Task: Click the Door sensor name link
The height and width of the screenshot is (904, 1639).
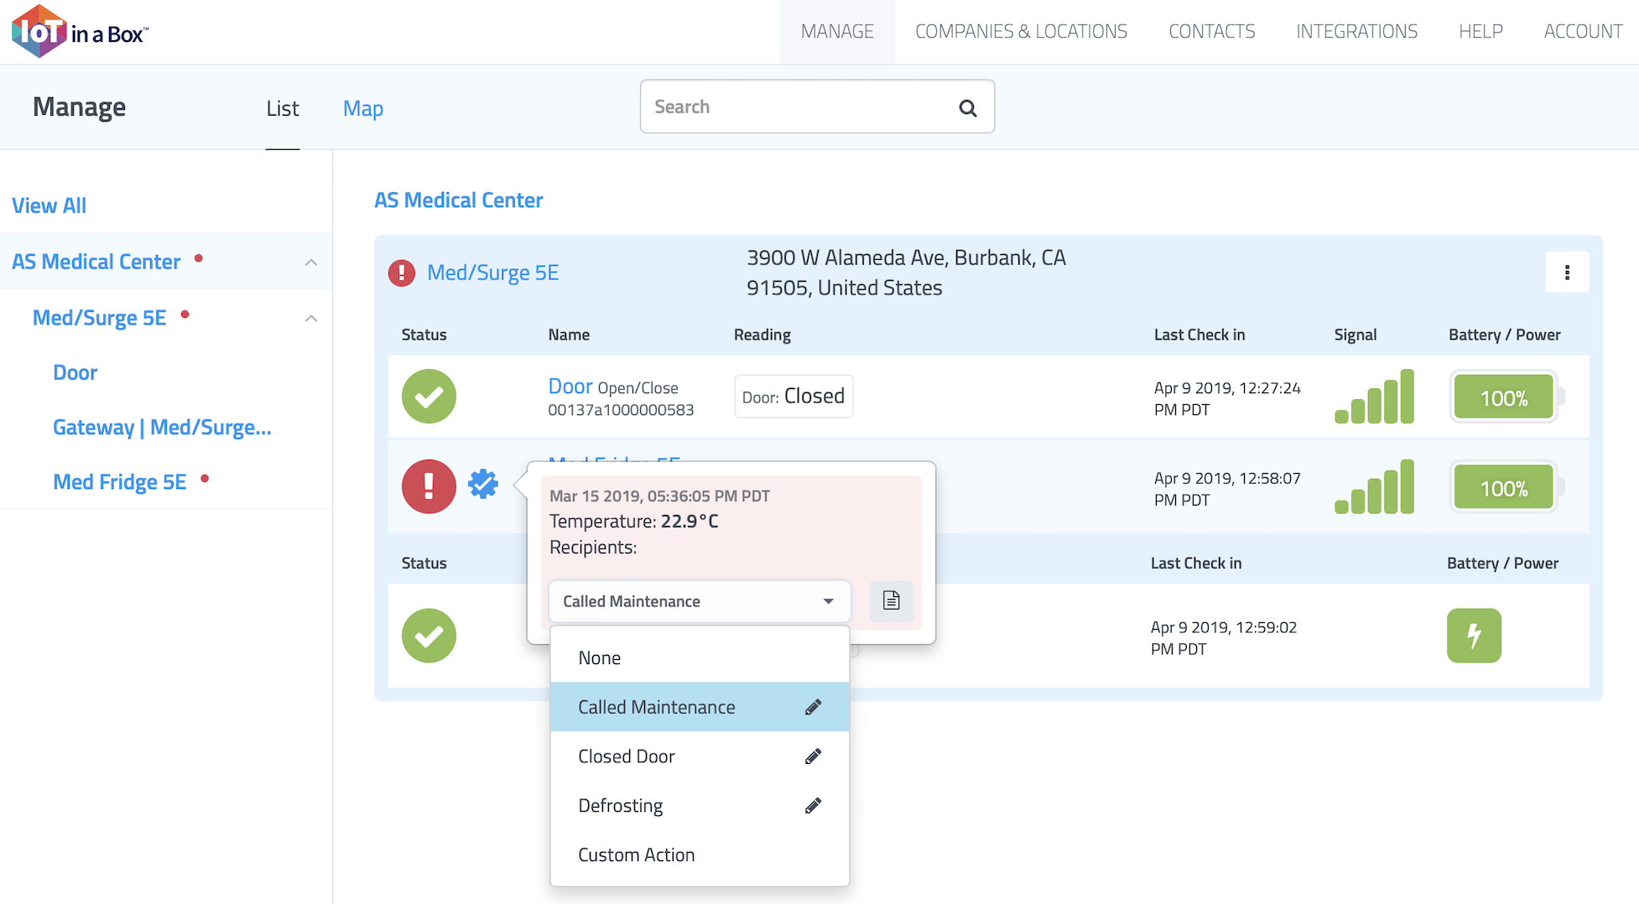Action: 570,387
